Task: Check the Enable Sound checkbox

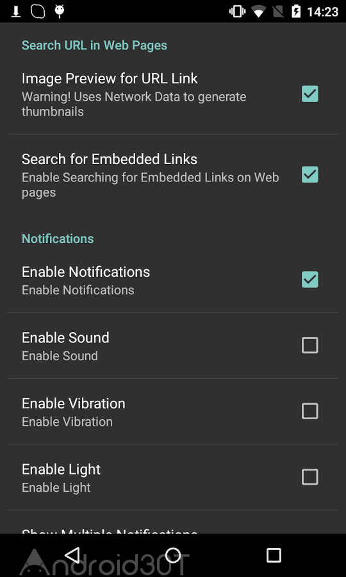Action: pyautogui.click(x=310, y=346)
